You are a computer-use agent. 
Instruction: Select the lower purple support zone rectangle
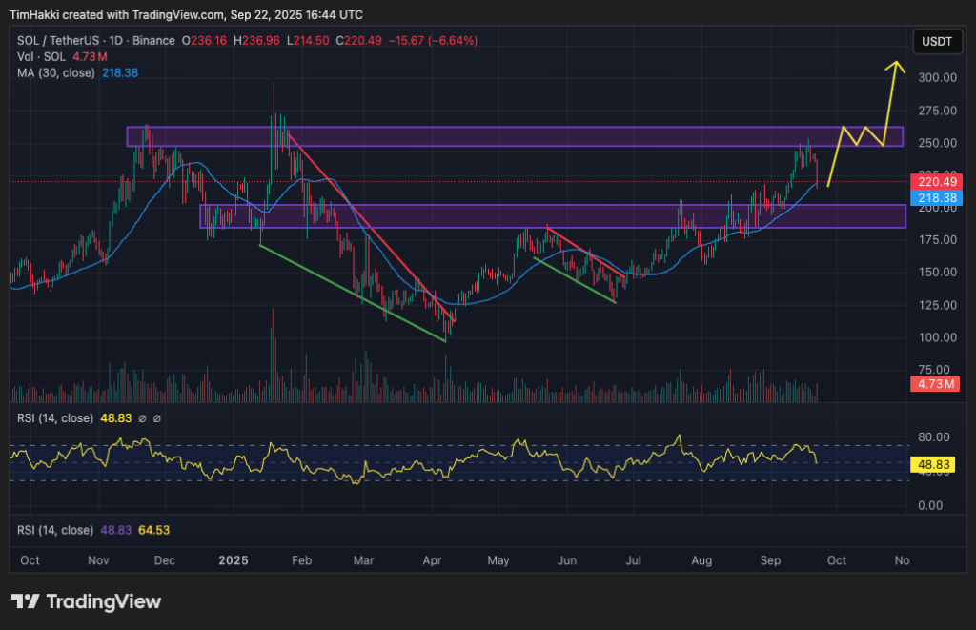point(552,216)
